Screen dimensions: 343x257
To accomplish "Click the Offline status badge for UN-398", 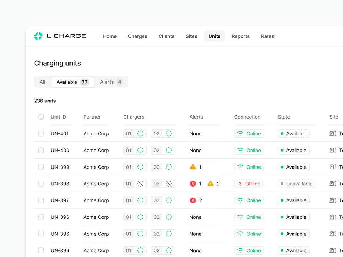I will click(249, 184).
